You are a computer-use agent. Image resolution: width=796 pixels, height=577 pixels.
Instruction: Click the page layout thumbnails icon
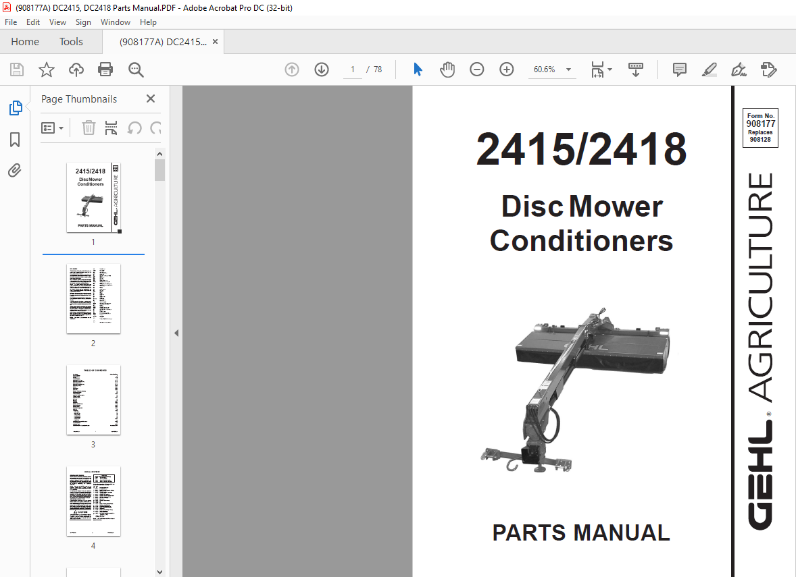coord(111,128)
